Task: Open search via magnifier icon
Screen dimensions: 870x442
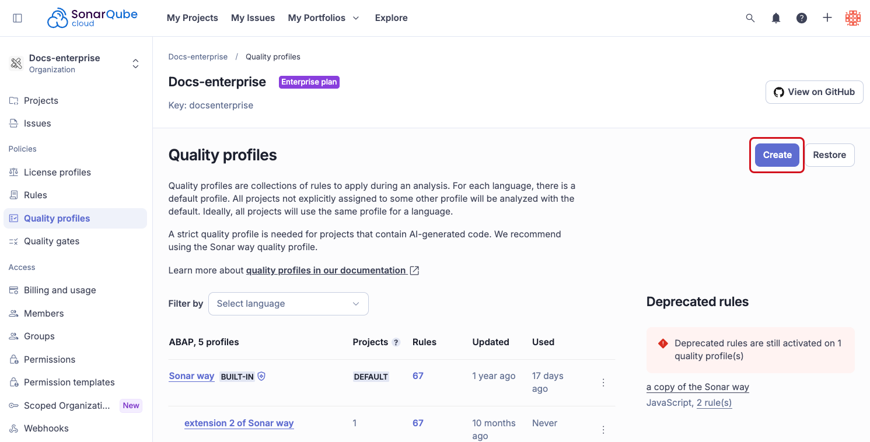Action: (x=750, y=18)
